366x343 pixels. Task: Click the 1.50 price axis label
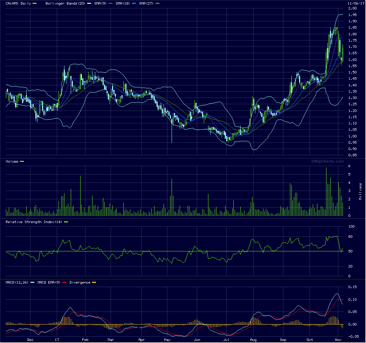[352, 72]
